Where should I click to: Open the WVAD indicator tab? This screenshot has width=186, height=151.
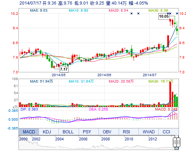tap(149, 132)
